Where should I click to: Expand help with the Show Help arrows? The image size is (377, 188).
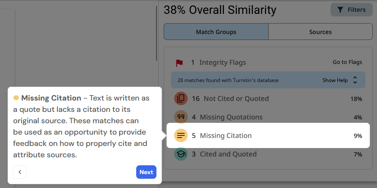pos(355,80)
